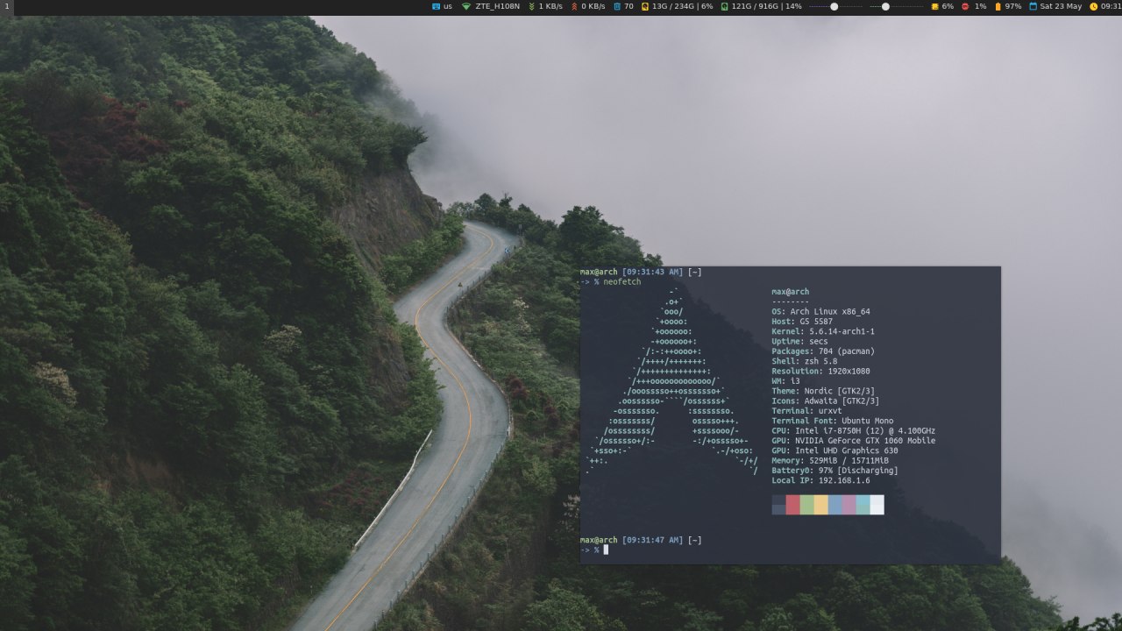Click the prompt timestamp [09:31:47 AM]
The width and height of the screenshot is (1122, 631).
pos(652,540)
